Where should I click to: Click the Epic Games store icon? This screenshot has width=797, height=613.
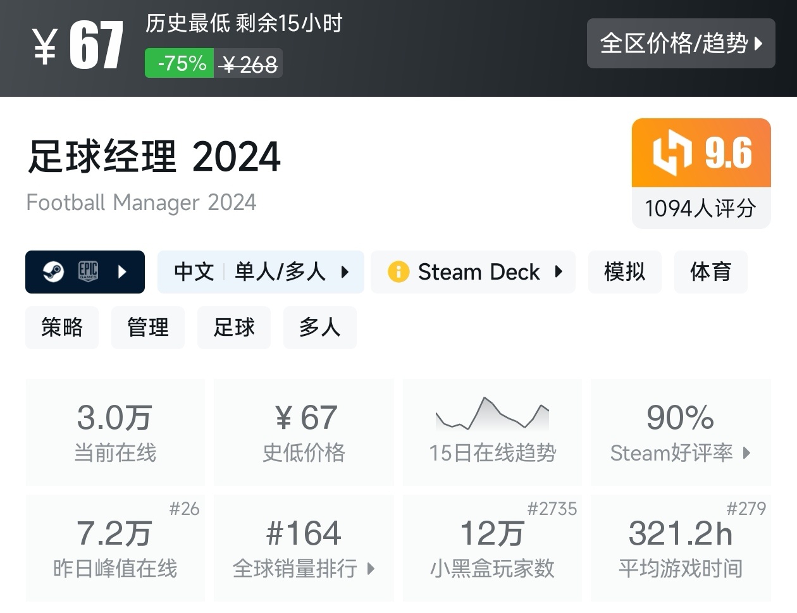point(88,271)
